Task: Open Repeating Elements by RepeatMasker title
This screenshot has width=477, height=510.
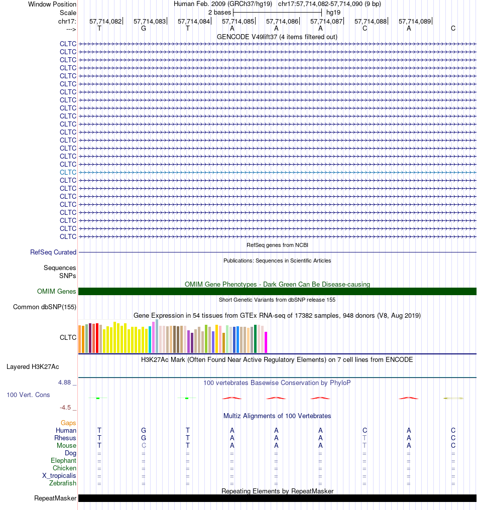Action: click(x=277, y=491)
